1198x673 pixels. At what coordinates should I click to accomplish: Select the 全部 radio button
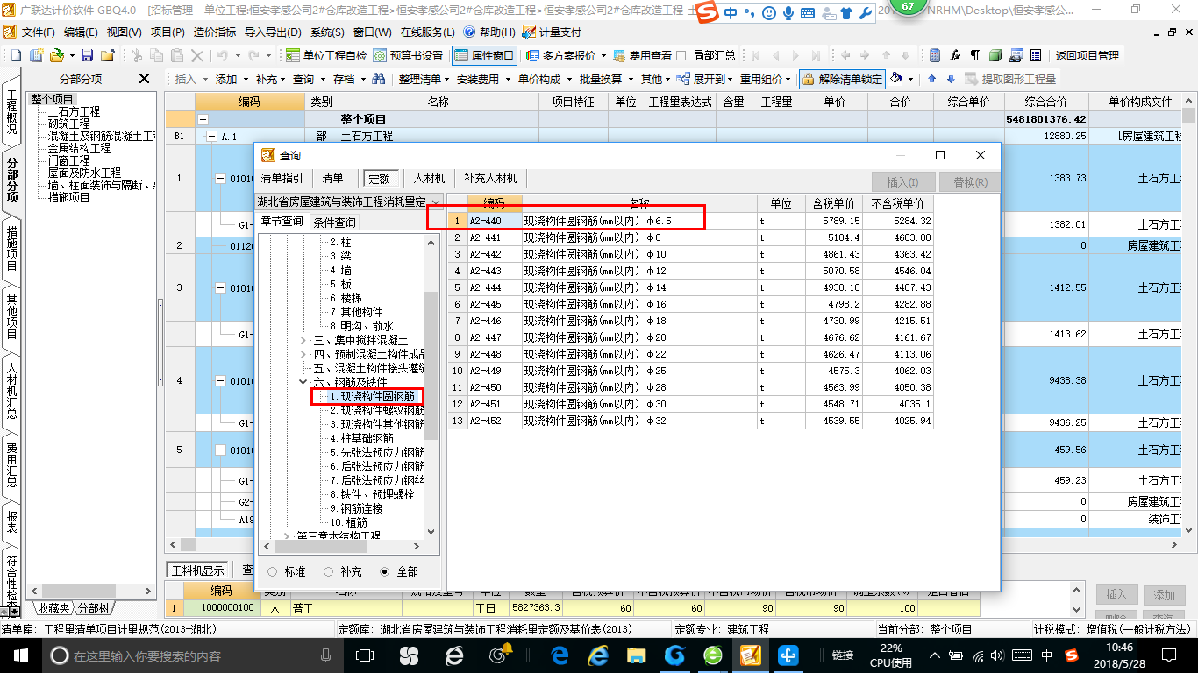coord(384,571)
